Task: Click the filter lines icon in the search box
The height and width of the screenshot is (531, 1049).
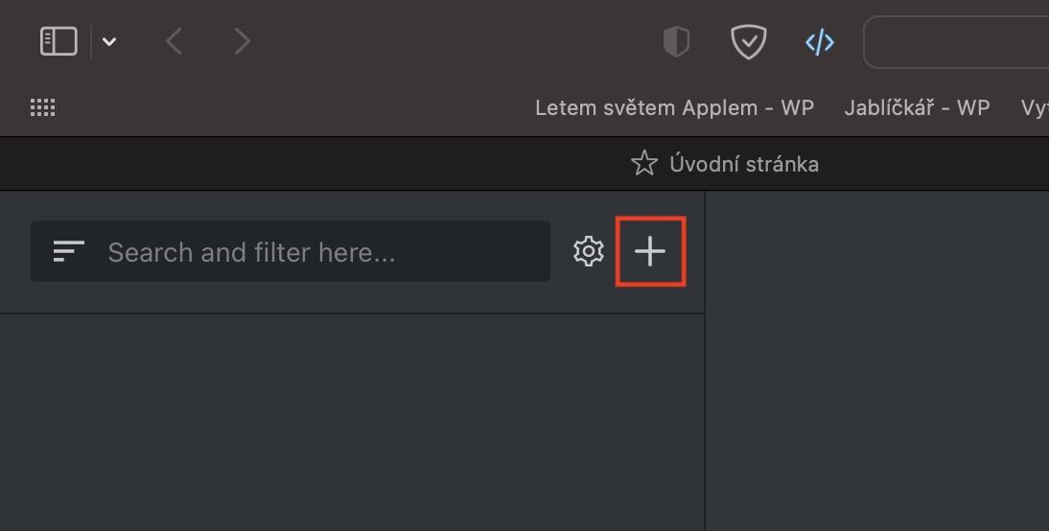Action: point(69,252)
